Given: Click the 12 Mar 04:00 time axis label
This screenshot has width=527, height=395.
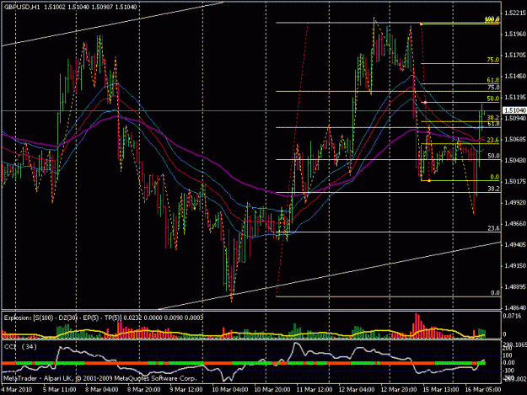Looking at the screenshot, I should 357,390.
